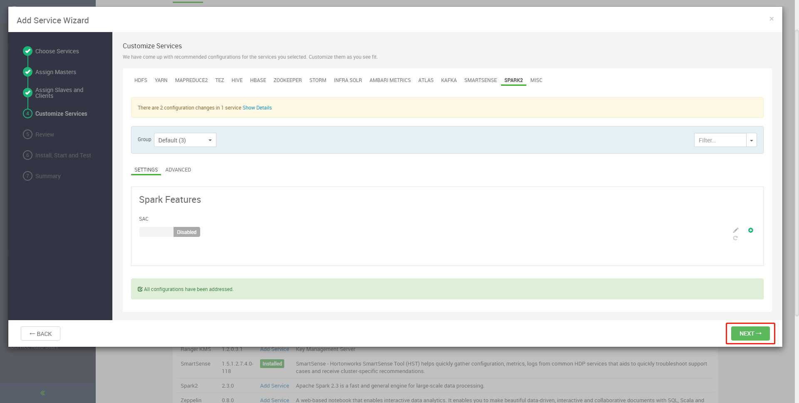This screenshot has height=403, width=799.
Task: Open the SETTINGS sub-tab
Action: 146,170
